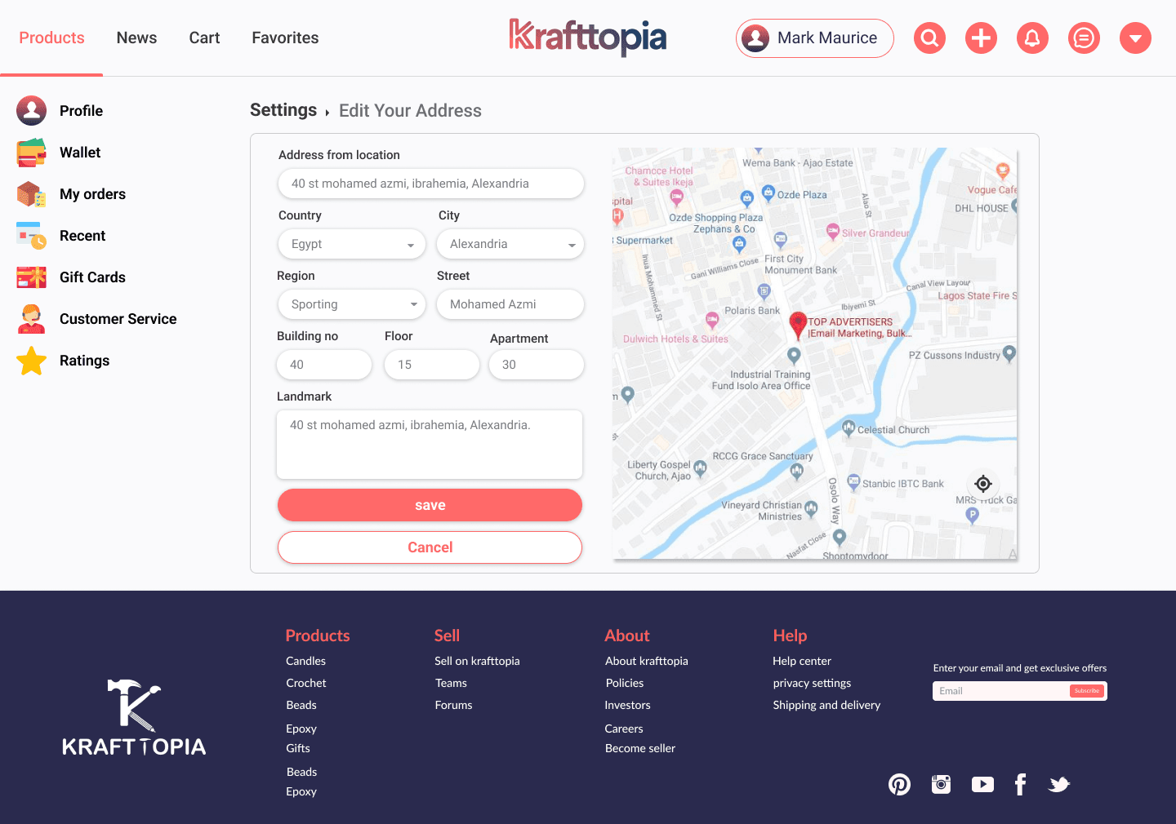1176x824 pixels.
Task: Click the search icon in the header
Action: pyautogui.click(x=929, y=38)
